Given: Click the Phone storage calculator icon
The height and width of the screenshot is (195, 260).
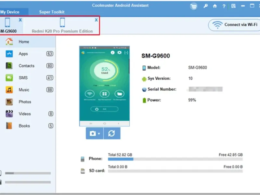Looking at the screenshot, I should pos(83,159).
